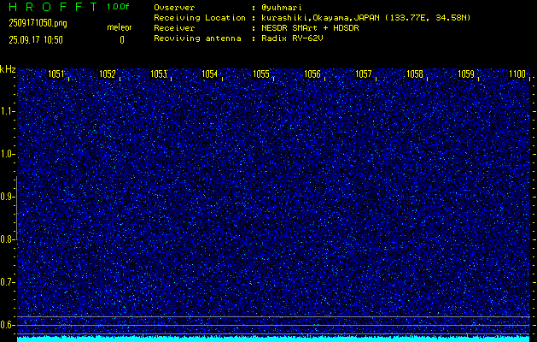Click the 1057 time marker
The width and height of the screenshot is (537, 342).
pyautogui.click(x=364, y=74)
